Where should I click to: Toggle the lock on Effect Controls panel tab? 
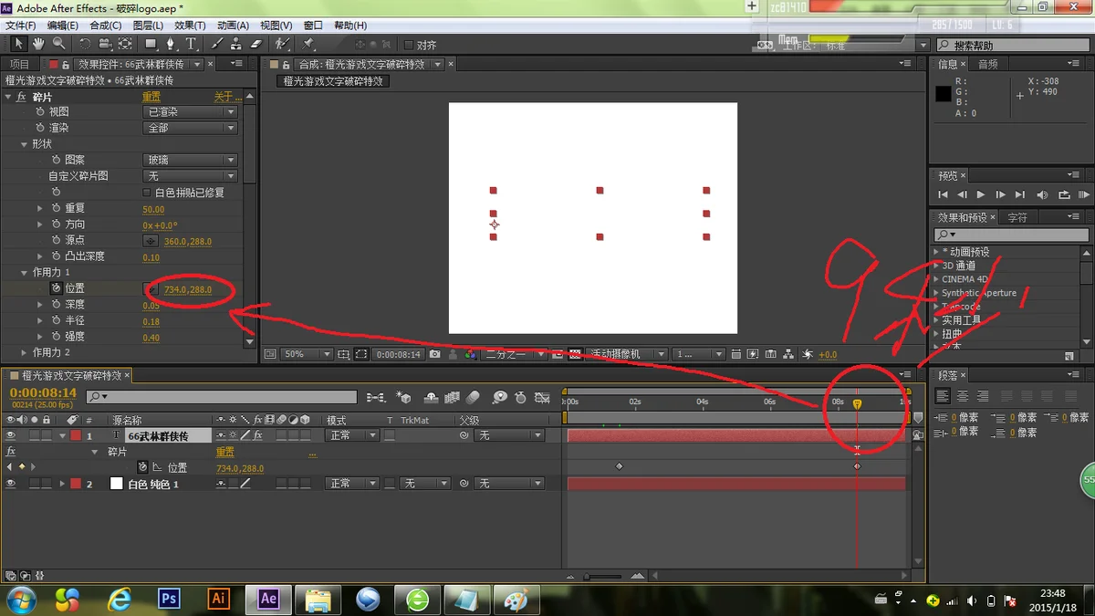[66, 64]
